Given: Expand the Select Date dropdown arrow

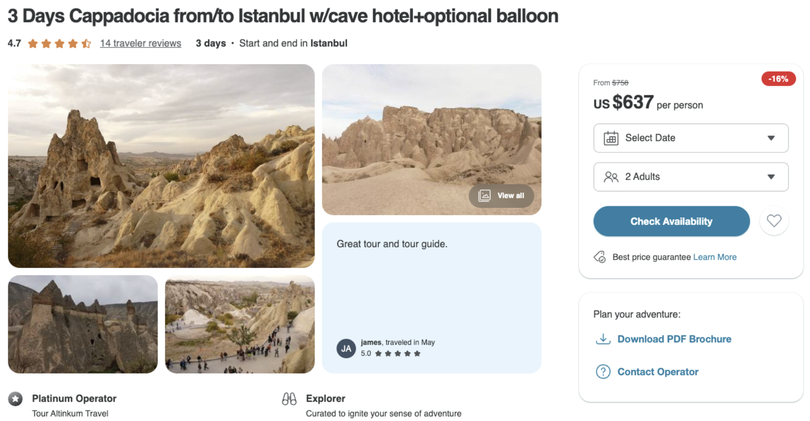Looking at the screenshot, I should point(771,138).
